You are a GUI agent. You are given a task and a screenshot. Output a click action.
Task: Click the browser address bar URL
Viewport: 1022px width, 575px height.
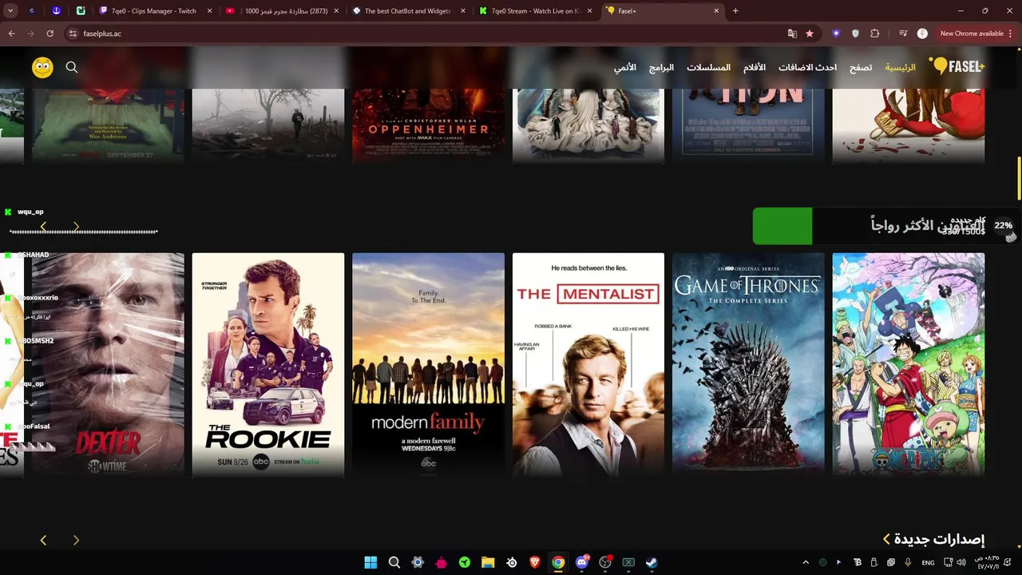102,34
